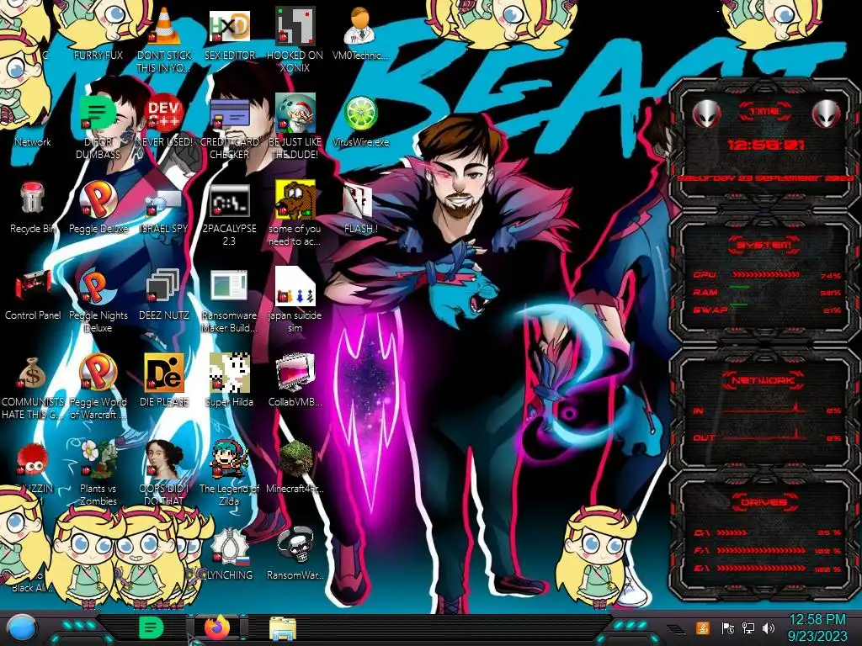This screenshot has width=862, height=646.
Task: Open the green app pinned on the taskbar
Action: point(152,627)
